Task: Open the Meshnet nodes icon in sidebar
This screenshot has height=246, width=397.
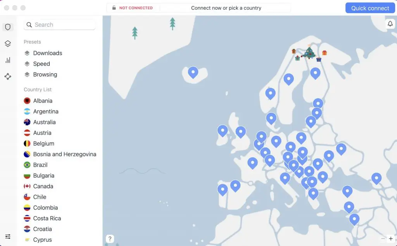Action: [8, 76]
